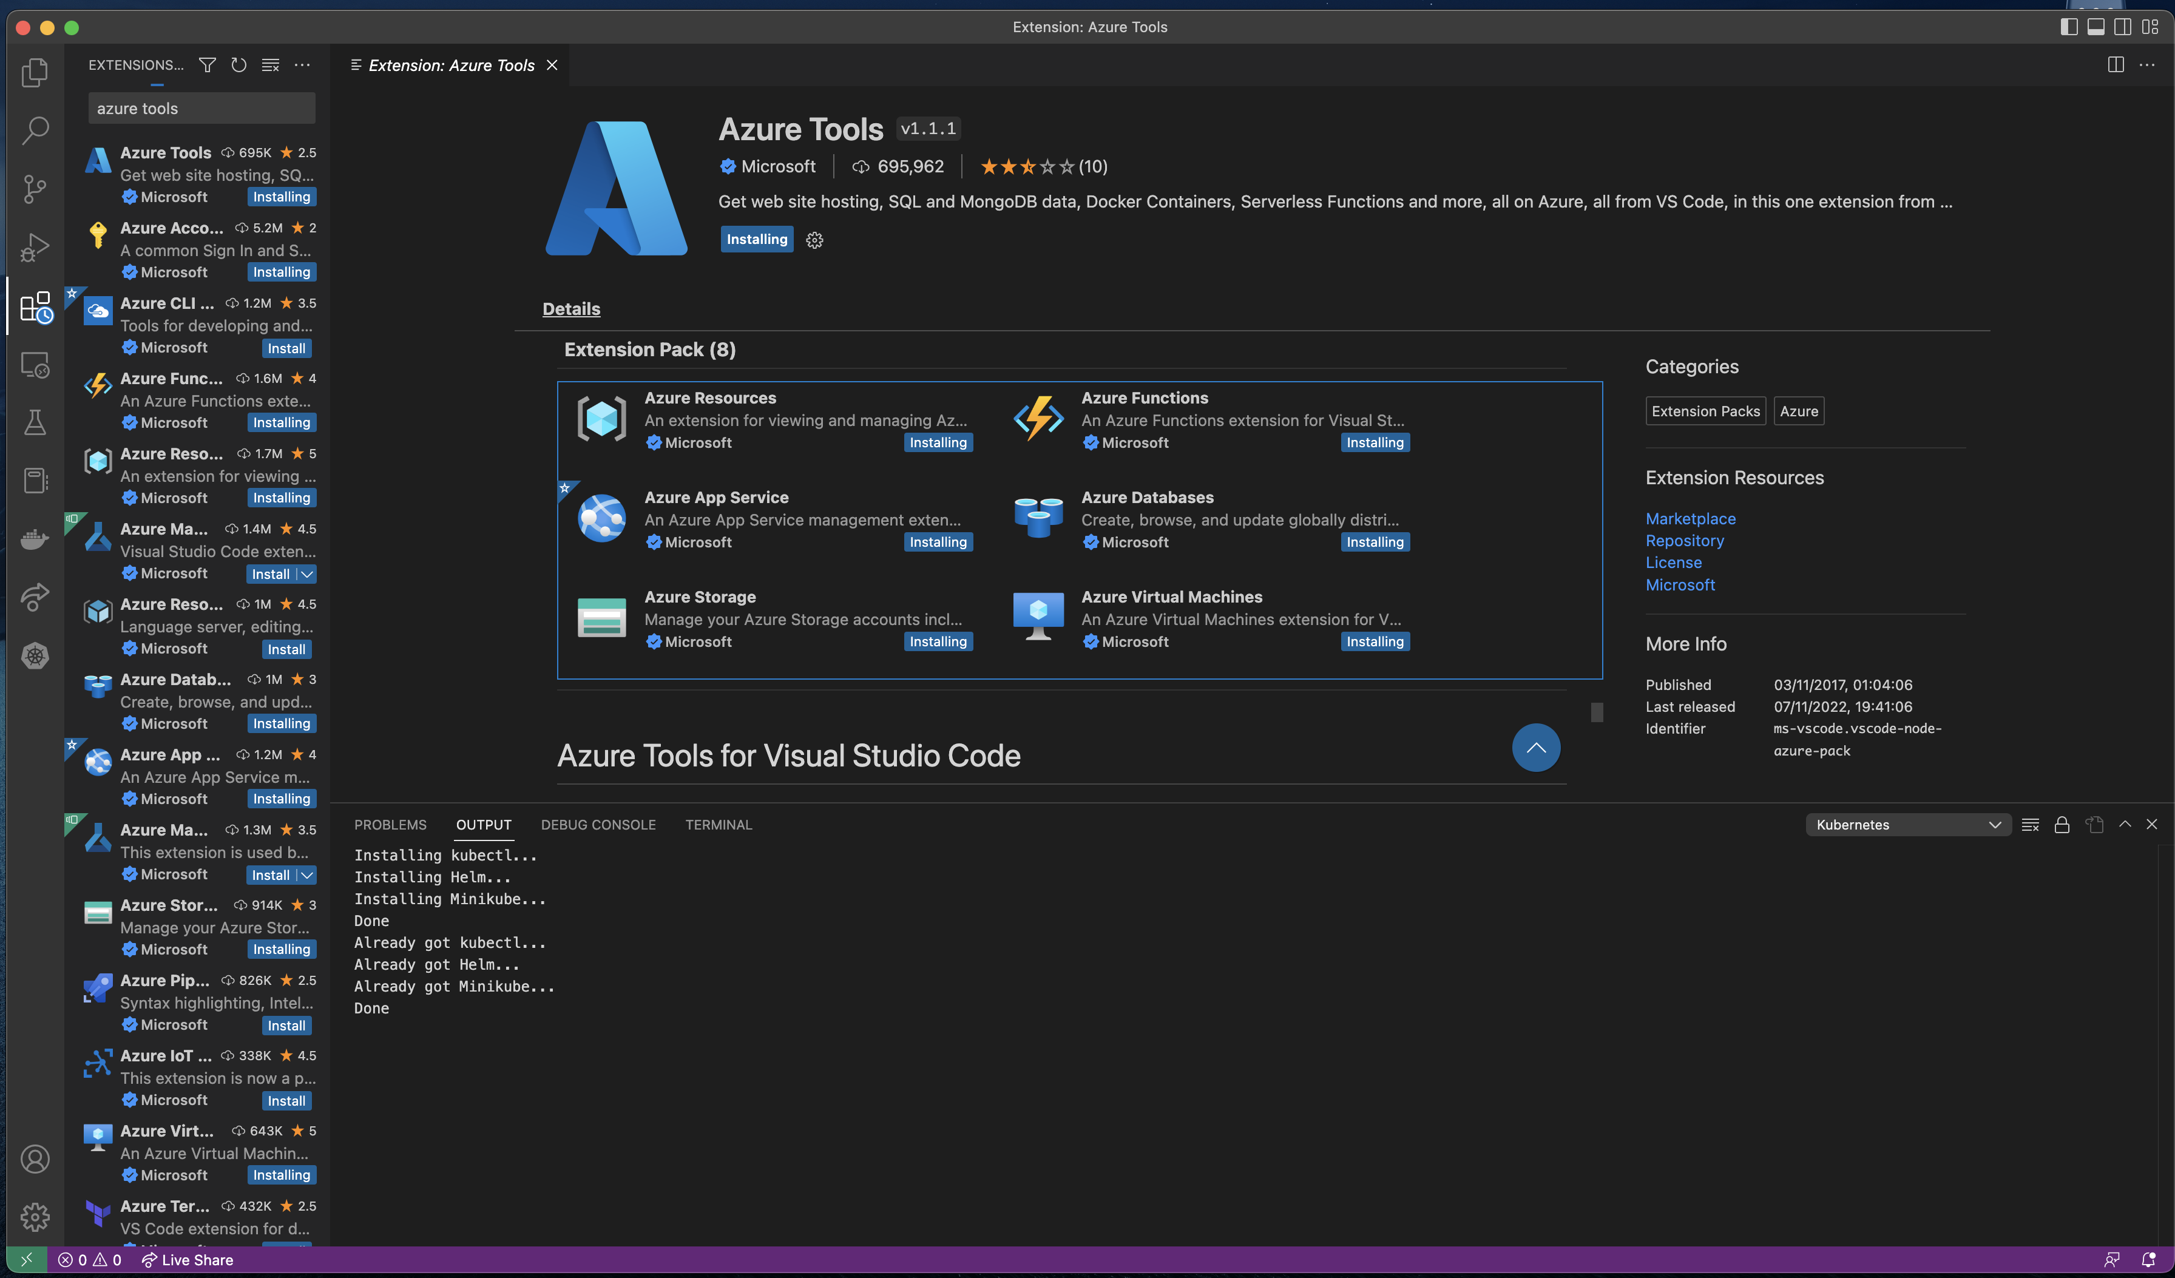Screen dimensions: 2175x1278
Task: Switch to the Debug Console tab
Action: pyautogui.click(x=598, y=824)
